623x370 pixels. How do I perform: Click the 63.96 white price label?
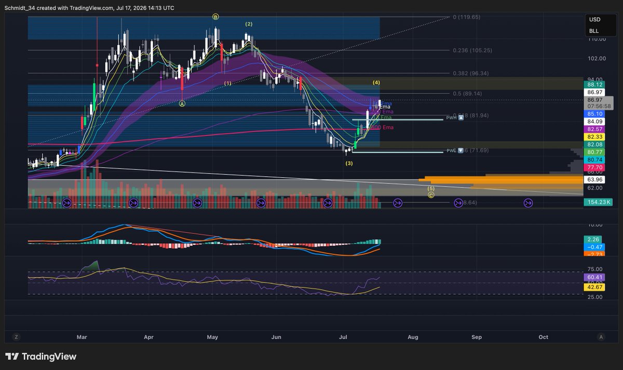594,179
